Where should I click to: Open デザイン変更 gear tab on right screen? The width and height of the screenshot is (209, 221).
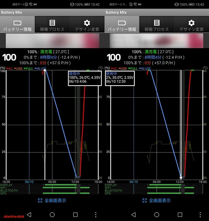coord(191,25)
